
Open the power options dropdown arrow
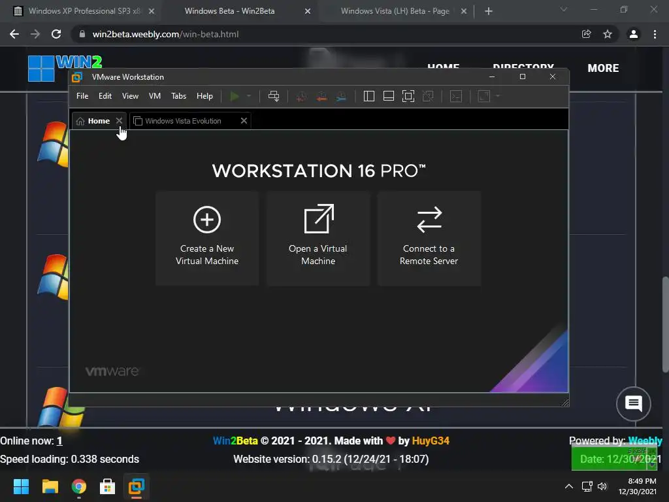click(x=249, y=96)
